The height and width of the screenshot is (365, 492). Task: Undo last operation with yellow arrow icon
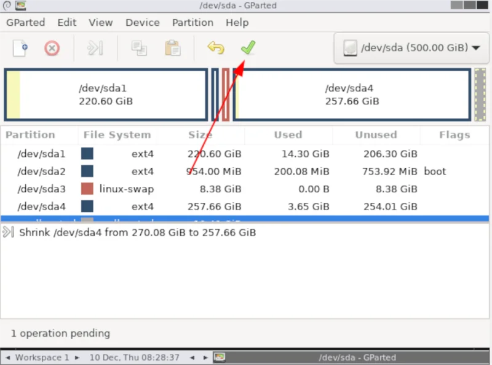tap(216, 48)
